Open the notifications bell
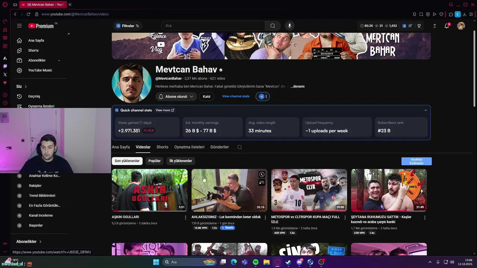The image size is (477, 268). coord(447,26)
